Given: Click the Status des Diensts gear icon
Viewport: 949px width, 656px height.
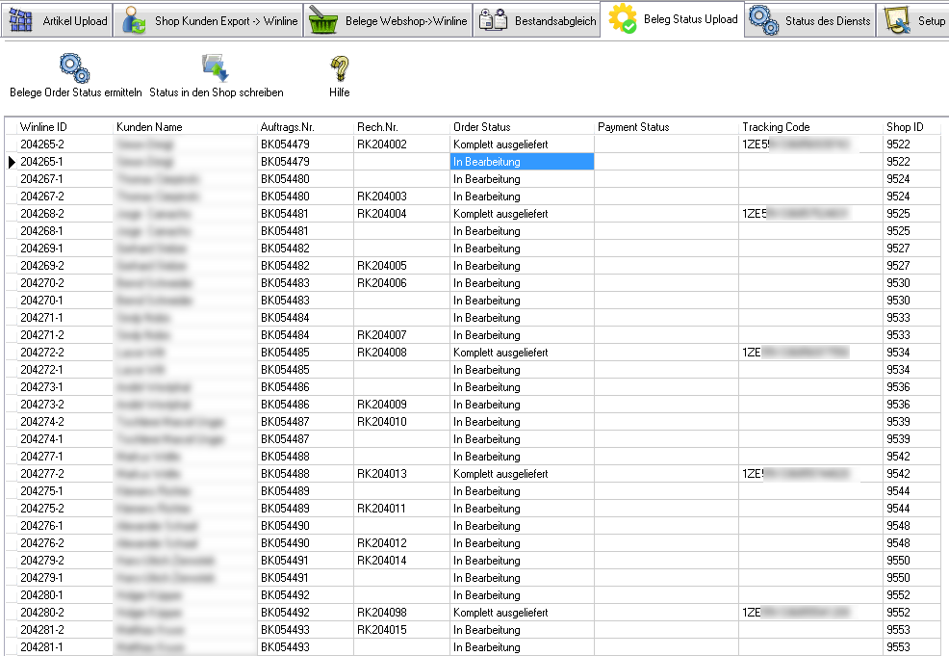Looking at the screenshot, I should [764, 20].
